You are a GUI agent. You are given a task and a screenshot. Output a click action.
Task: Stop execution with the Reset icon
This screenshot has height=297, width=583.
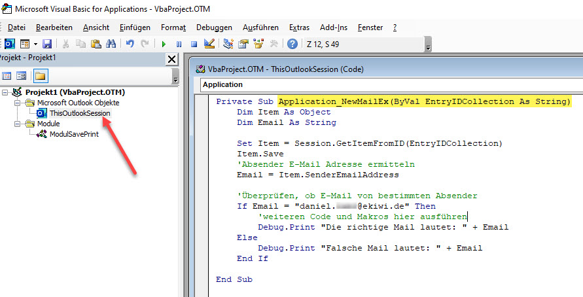[194, 44]
